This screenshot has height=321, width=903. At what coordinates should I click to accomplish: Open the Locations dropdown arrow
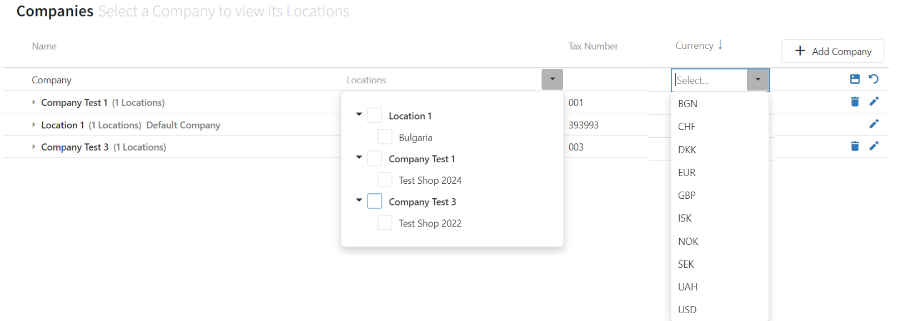(x=552, y=79)
